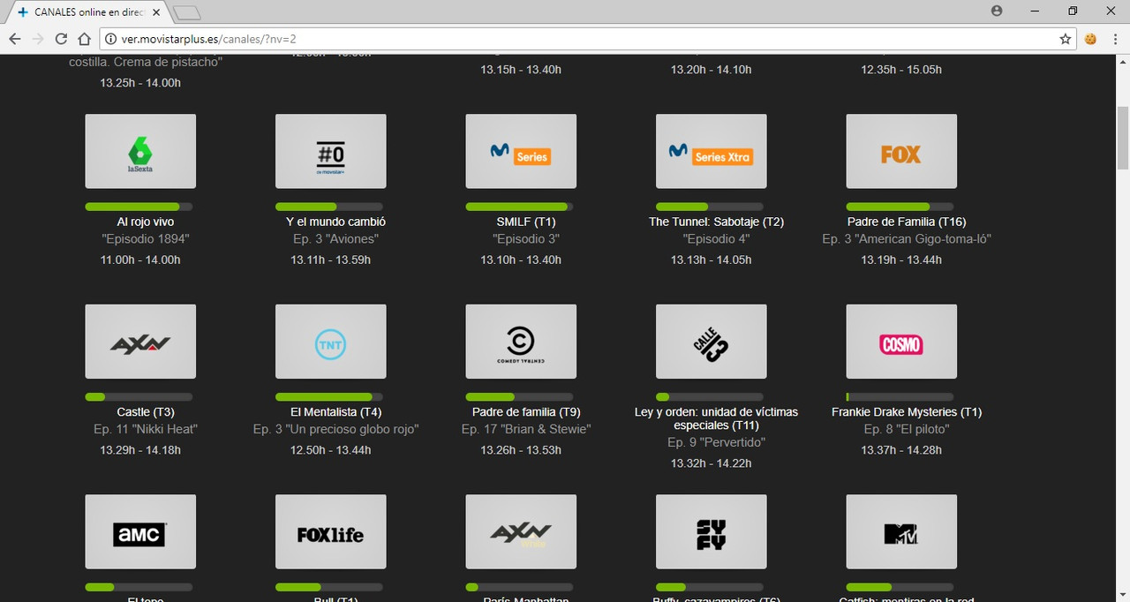Open the FOX channel tile
This screenshot has height=602, width=1130.
pyautogui.click(x=901, y=151)
